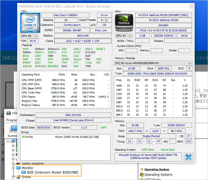Viewport: 208px width, 180px height.
Task: Click the screen icon beside BOE entry
Action: pos(24,172)
